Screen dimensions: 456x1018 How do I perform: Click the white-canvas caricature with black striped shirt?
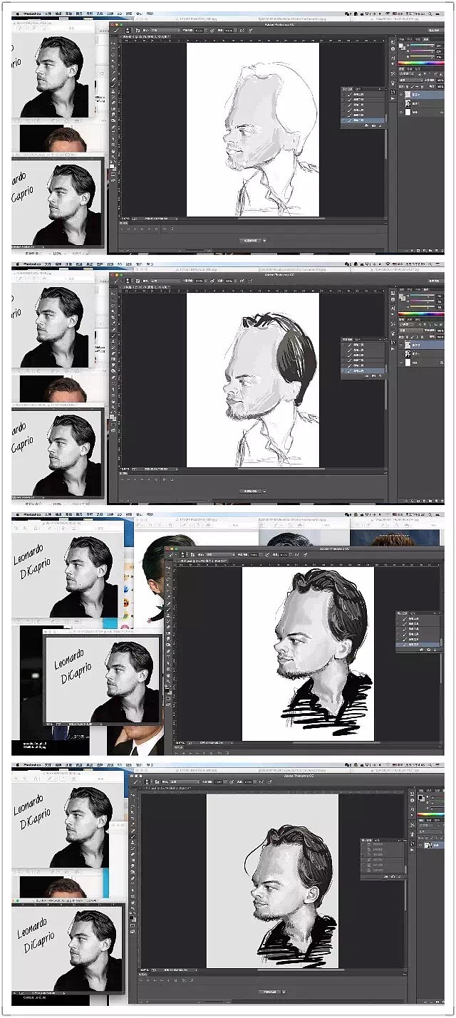click(308, 653)
